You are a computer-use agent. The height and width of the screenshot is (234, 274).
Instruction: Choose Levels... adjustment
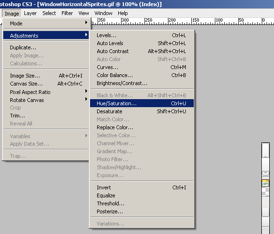click(142, 35)
